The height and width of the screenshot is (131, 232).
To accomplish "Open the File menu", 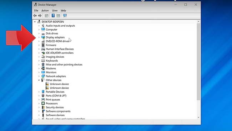I will [36, 10].
